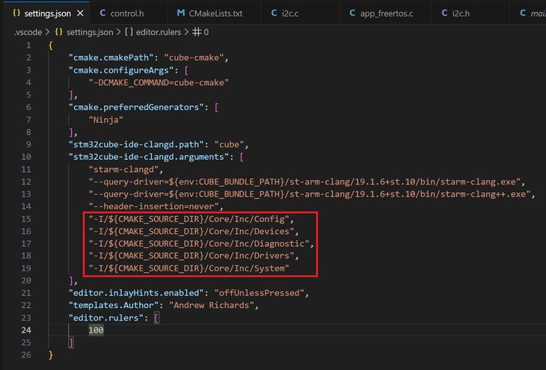
Task: Click line number 10 in the gutter
Action: (26, 157)
